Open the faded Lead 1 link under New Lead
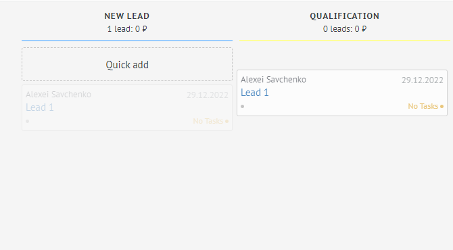 pos(40,107)
